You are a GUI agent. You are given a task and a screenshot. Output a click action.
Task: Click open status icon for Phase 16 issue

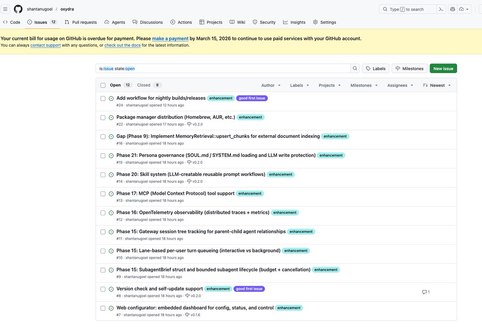[x=111, y=213]
